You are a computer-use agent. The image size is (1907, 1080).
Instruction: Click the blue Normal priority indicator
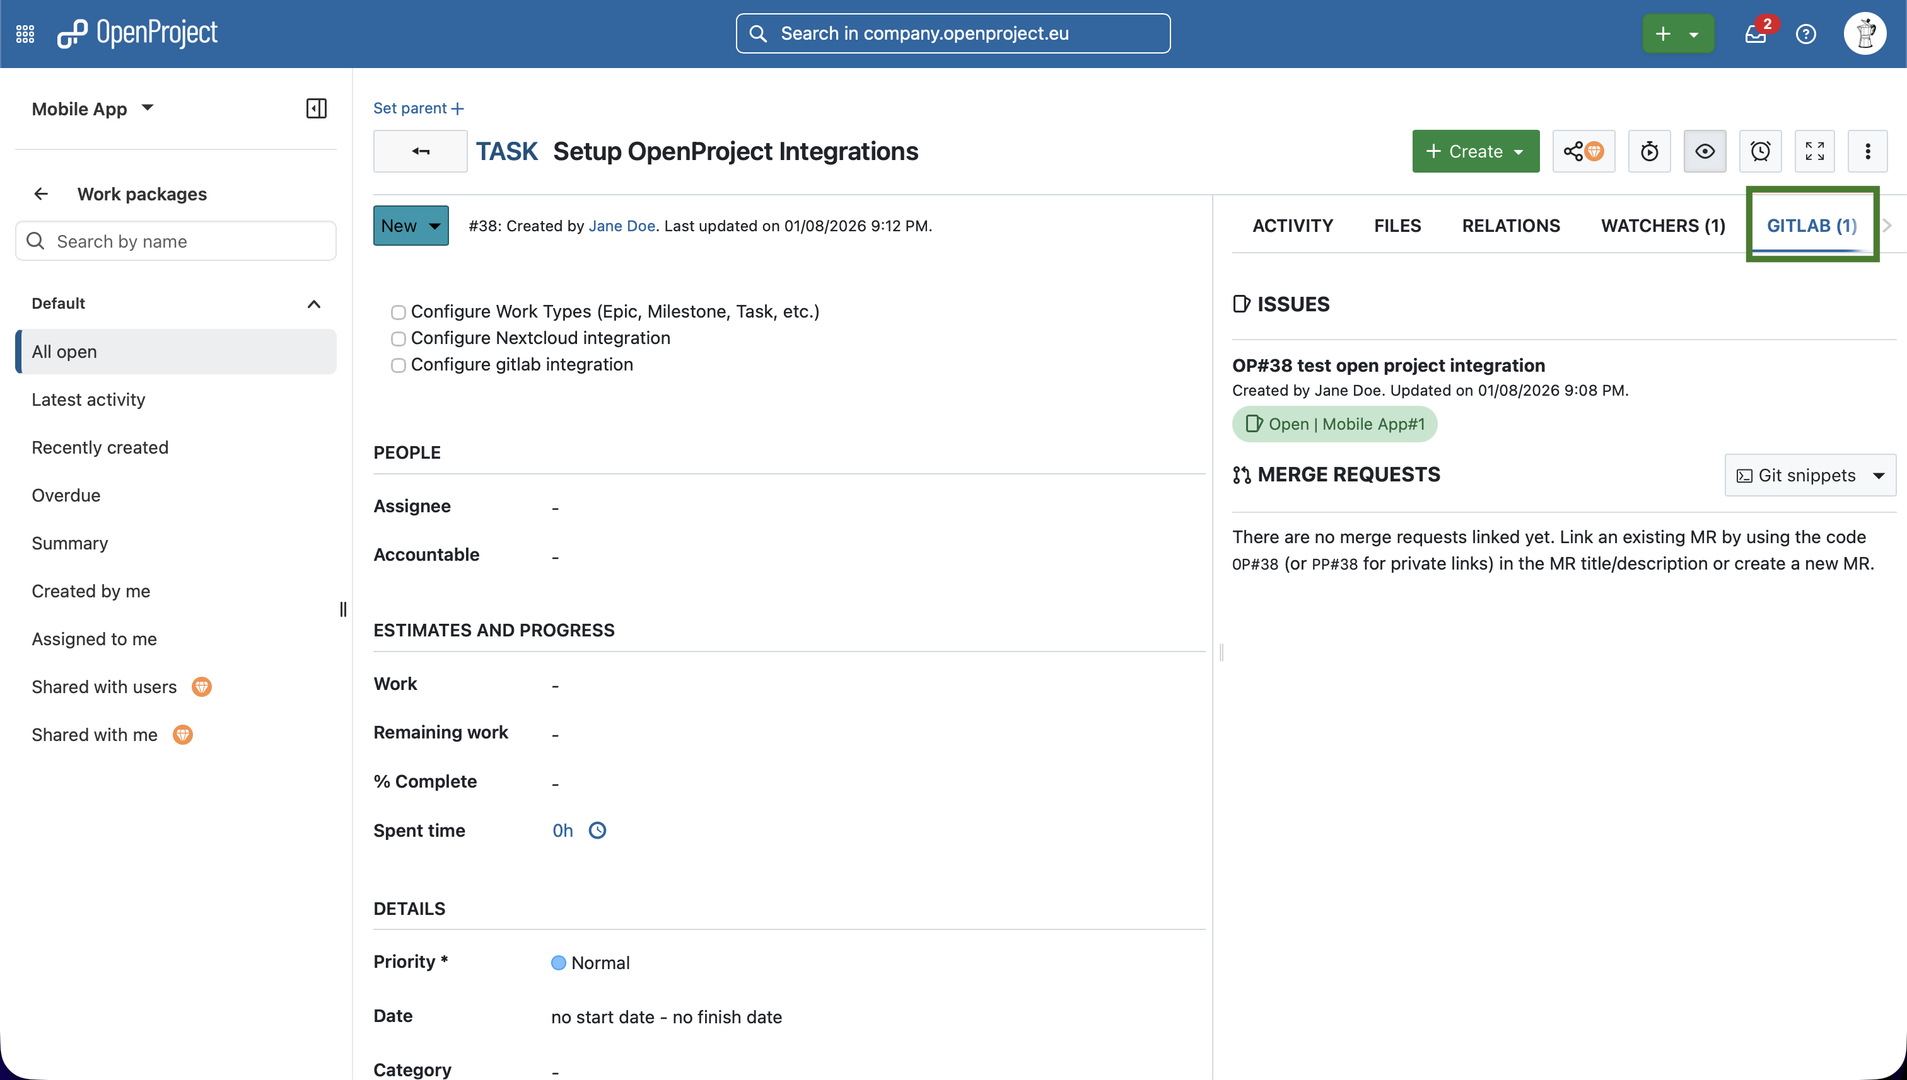click(558, 963)
